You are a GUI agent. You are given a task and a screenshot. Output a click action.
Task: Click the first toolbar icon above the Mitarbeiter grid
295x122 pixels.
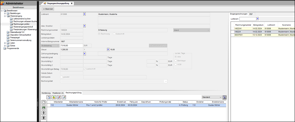48,97
